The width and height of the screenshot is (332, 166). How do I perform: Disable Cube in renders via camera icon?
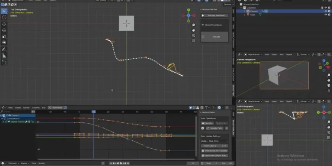[329, 15]
